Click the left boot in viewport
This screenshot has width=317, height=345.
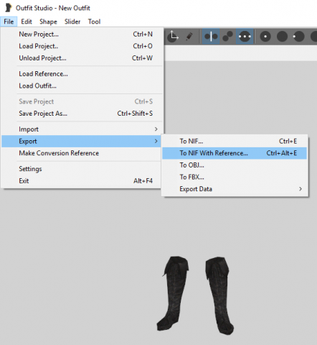pos(174,293)
